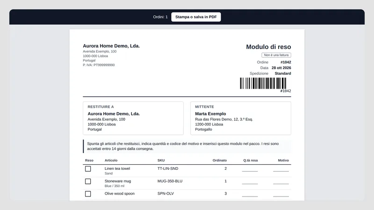The width and height of the screenshot is (374, 210).
Task: Select shipping value 'Standard'
Action: (283, 74)
